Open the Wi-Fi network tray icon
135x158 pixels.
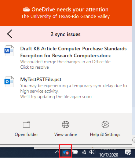click(84, 152)
